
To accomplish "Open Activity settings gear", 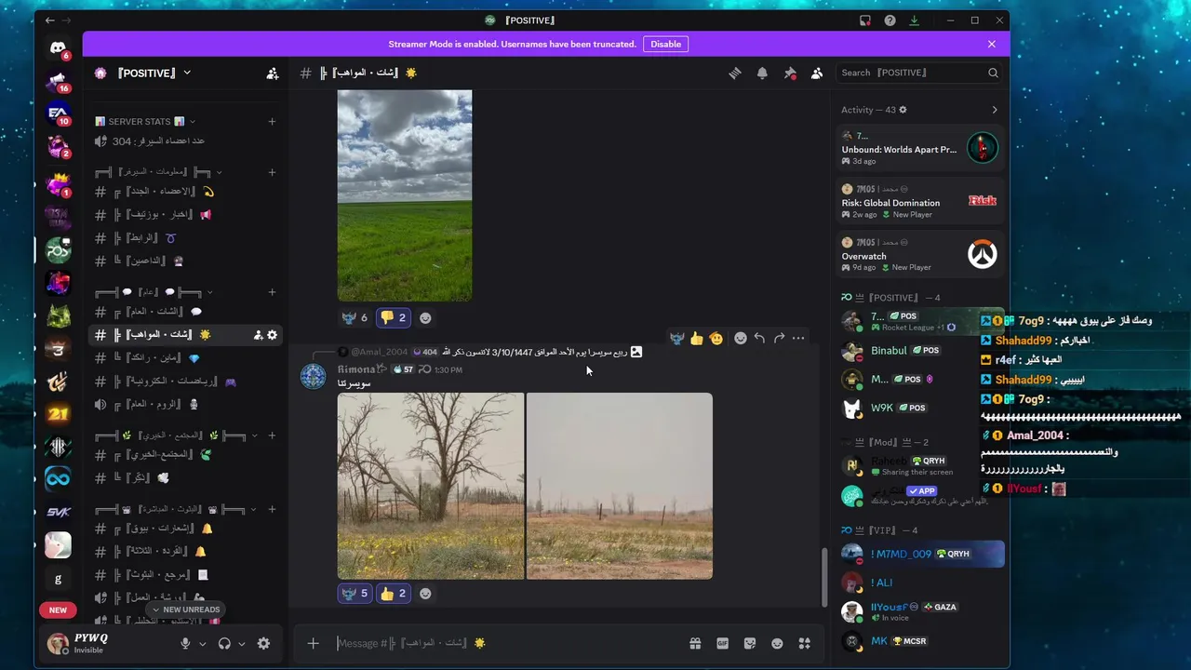I will [903, 110].
